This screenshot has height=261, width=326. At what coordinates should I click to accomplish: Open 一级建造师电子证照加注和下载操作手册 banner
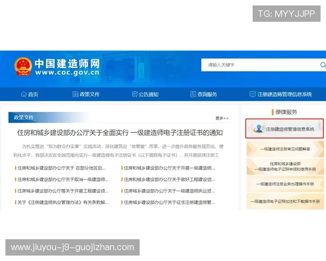pos(285,201)
